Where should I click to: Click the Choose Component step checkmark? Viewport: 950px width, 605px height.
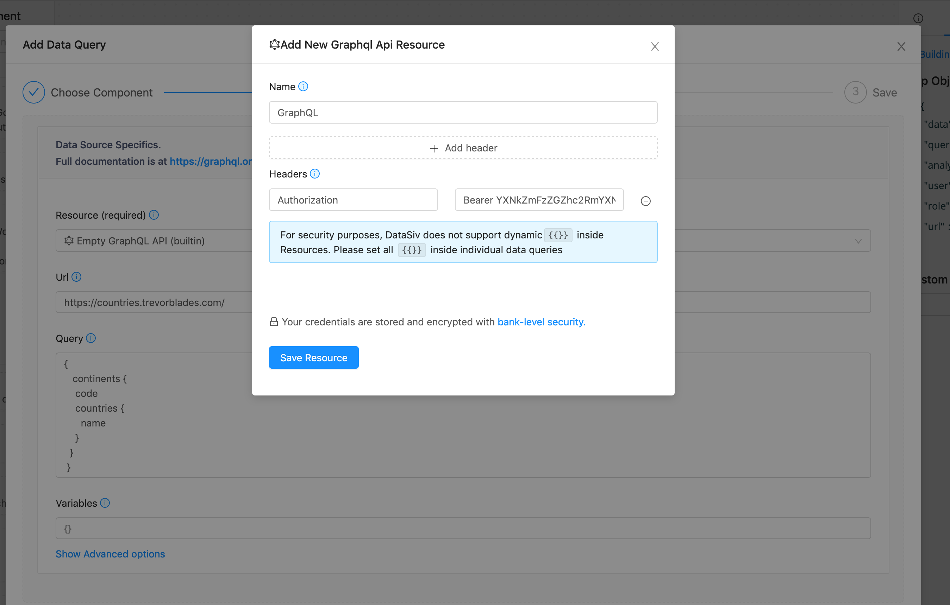tap(34, 92)
